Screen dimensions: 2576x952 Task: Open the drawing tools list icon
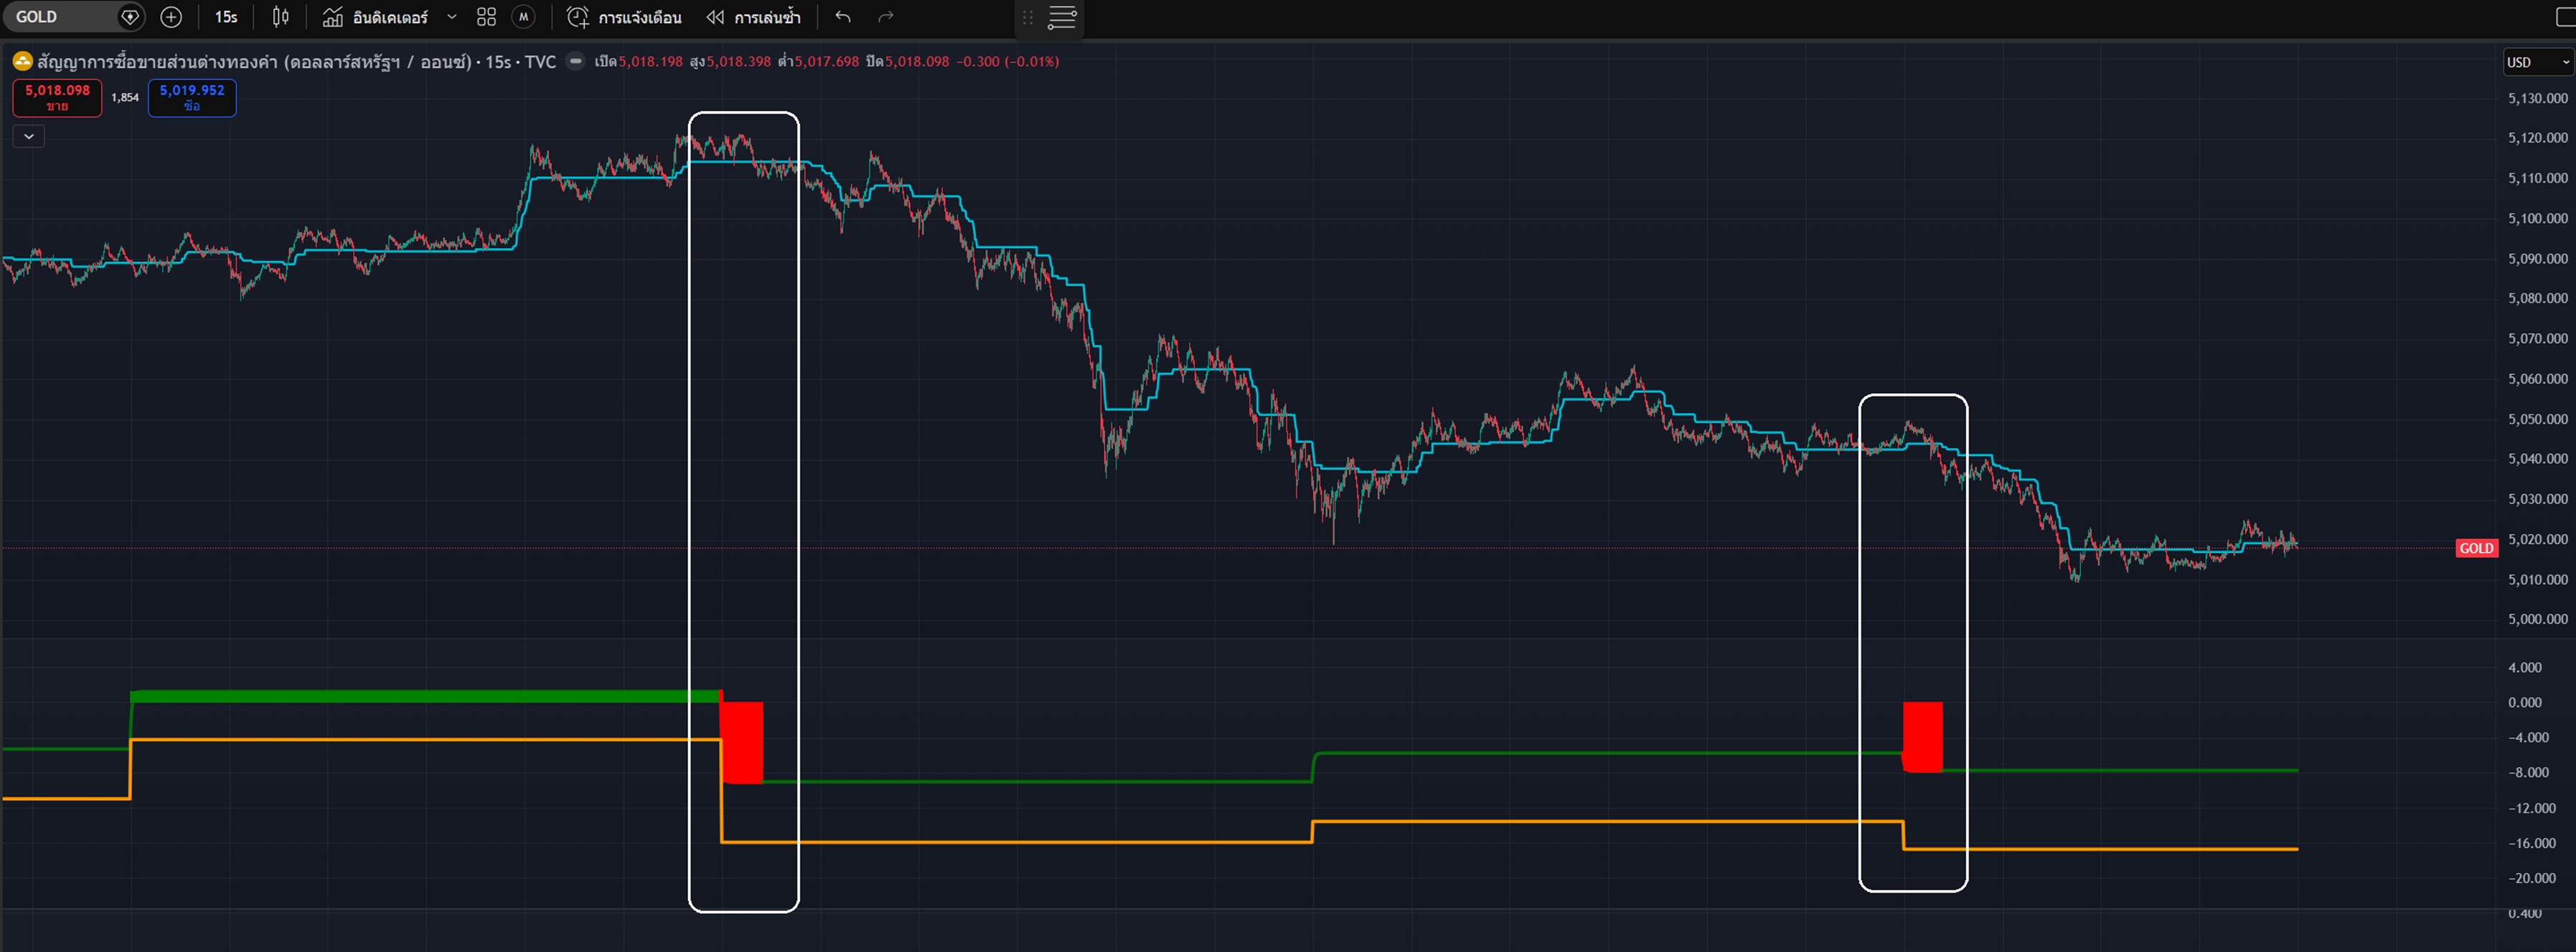point(1061,17)
